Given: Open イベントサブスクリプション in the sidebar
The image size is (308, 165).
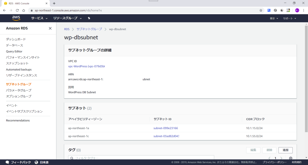Looking at the screenshot, I should (x=24, y=111).
